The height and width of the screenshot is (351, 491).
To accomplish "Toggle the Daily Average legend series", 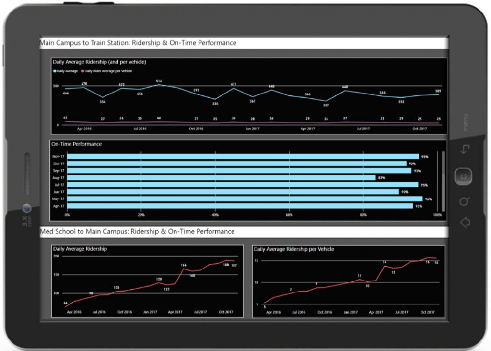I will click(x=65, y=71).
